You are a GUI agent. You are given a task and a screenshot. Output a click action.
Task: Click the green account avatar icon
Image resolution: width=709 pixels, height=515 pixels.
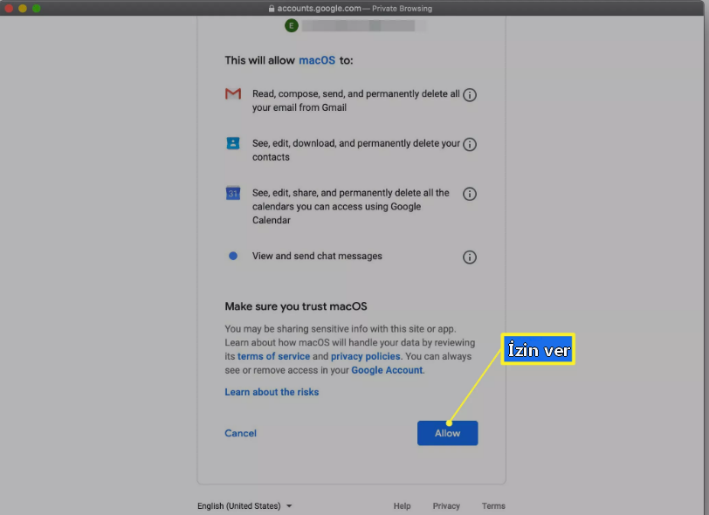pyautogui.click(x=291, y=25)
